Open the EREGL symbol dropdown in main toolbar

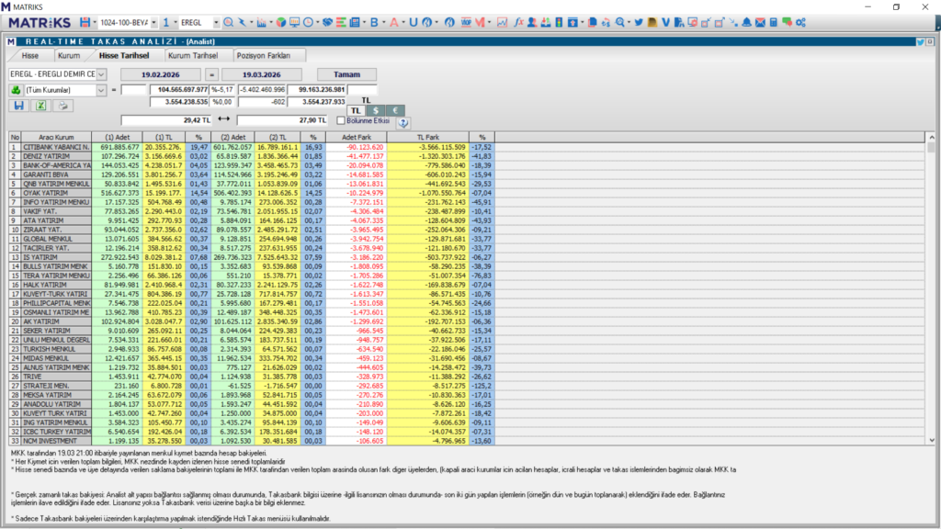[x=216, y=22]
